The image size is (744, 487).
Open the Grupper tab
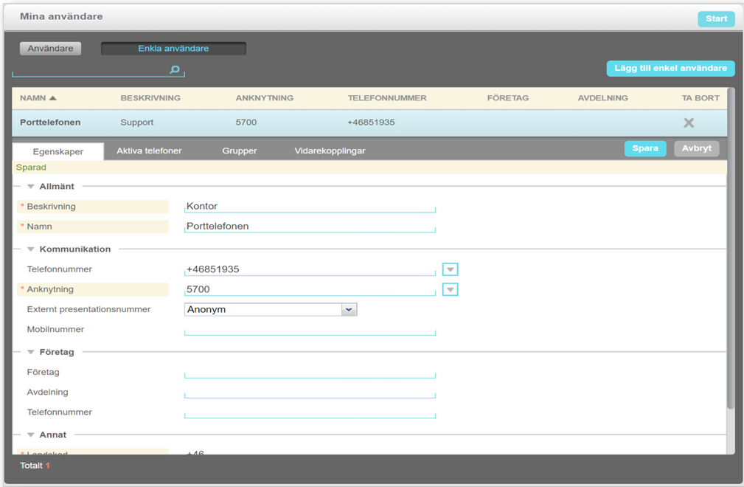(x=240, y=151)
